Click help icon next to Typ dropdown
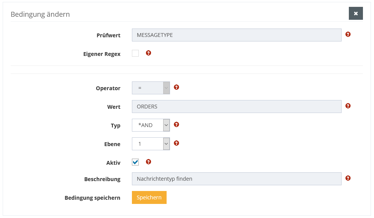The height and width of the screenshot is (218, 374). tap(176, 124)
